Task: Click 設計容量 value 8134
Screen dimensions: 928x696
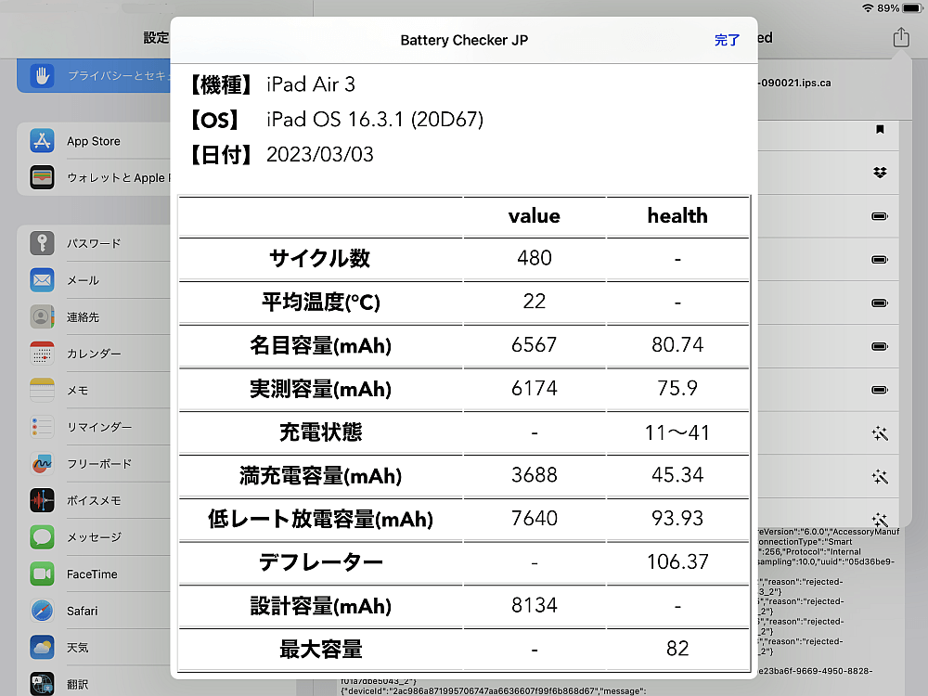Action: coord(535,605)
